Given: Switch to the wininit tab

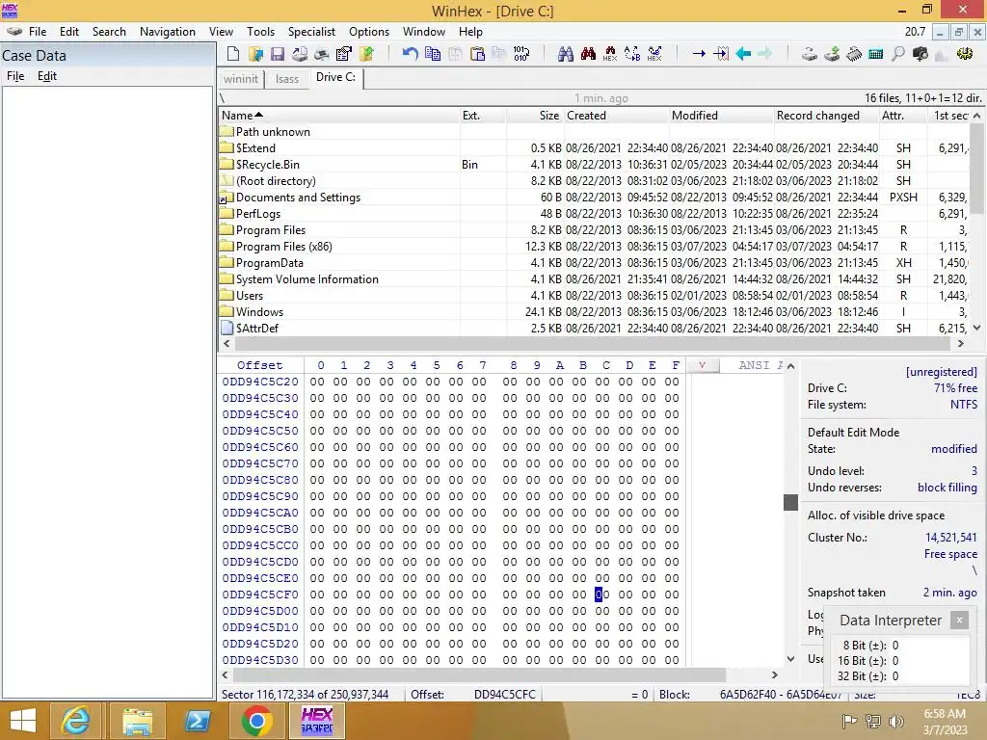Looking at the screenshot, I should (x=241, y=79).
